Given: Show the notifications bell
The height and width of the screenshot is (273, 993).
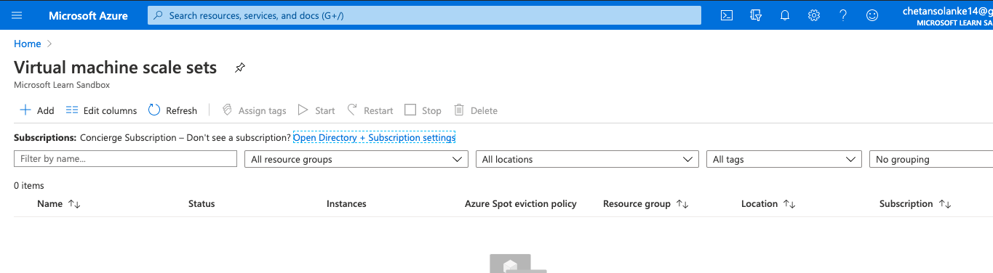Looking at the screenshot, I should coord(785,15).
